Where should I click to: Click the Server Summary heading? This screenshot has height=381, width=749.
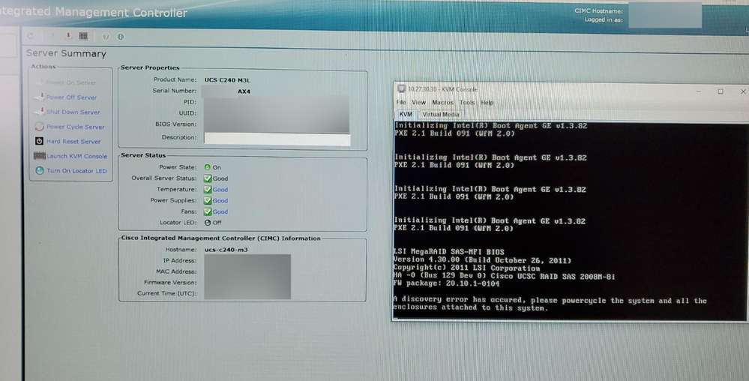[66, 53]
